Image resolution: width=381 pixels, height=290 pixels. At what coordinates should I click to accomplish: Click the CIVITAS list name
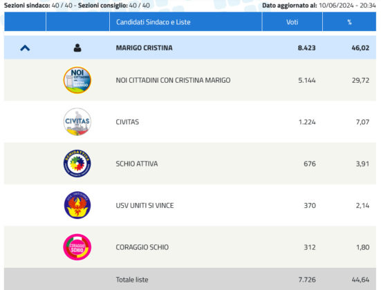click(127, 122)
